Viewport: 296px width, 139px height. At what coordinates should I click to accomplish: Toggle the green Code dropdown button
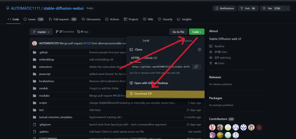(x=197, y=32)
